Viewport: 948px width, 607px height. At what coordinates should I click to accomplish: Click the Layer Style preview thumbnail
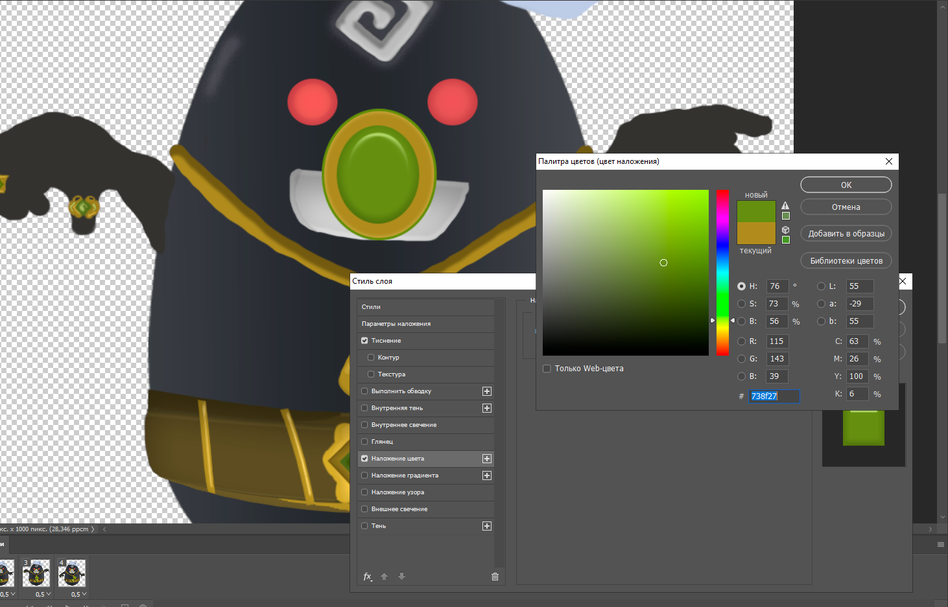864,426
